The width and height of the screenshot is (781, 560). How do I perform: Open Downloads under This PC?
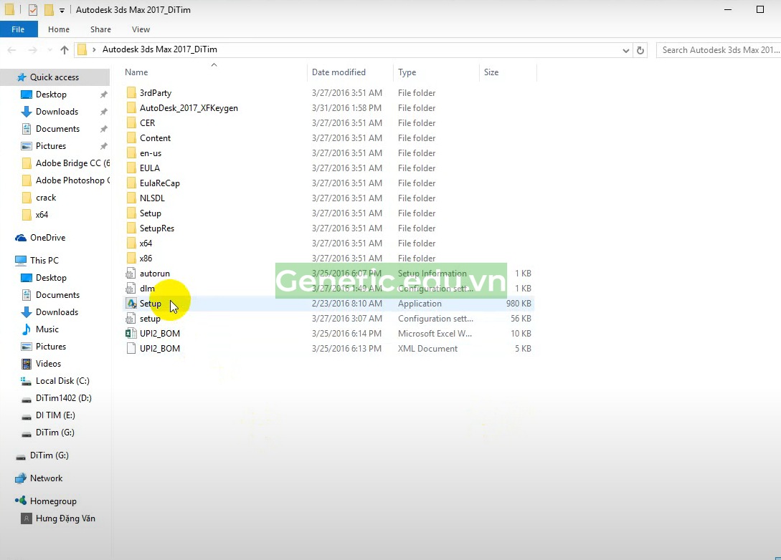tap(57, 312)
